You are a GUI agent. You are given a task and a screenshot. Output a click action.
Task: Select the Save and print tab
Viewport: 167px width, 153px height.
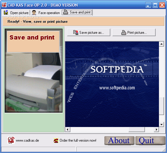point(77,12)
